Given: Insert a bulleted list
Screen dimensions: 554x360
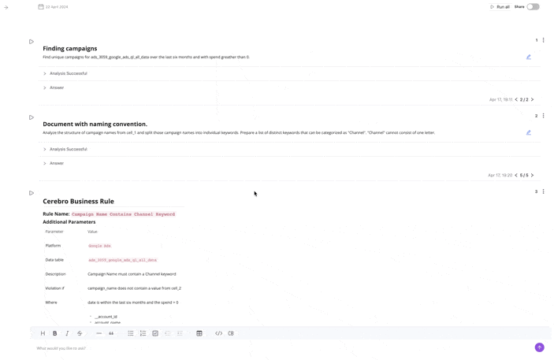Looking at the screenshot, I should (131, 333).
